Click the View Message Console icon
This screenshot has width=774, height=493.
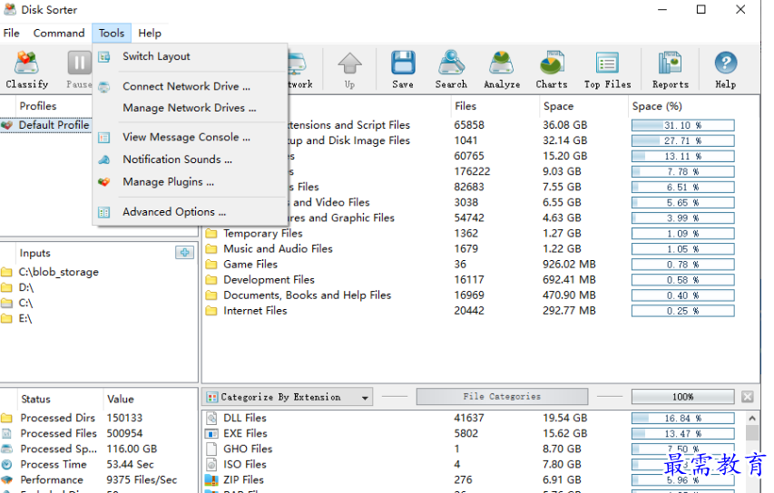pos(104,138)
